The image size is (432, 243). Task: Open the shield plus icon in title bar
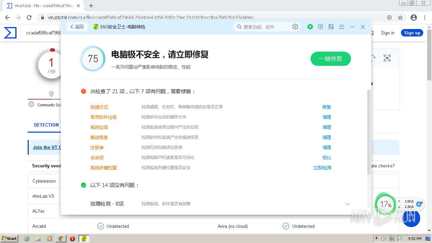(x=321, y=27)
